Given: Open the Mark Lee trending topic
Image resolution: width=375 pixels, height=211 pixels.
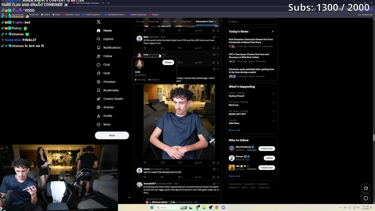Looking at the screenshot, I should click(x=233, y=105).
